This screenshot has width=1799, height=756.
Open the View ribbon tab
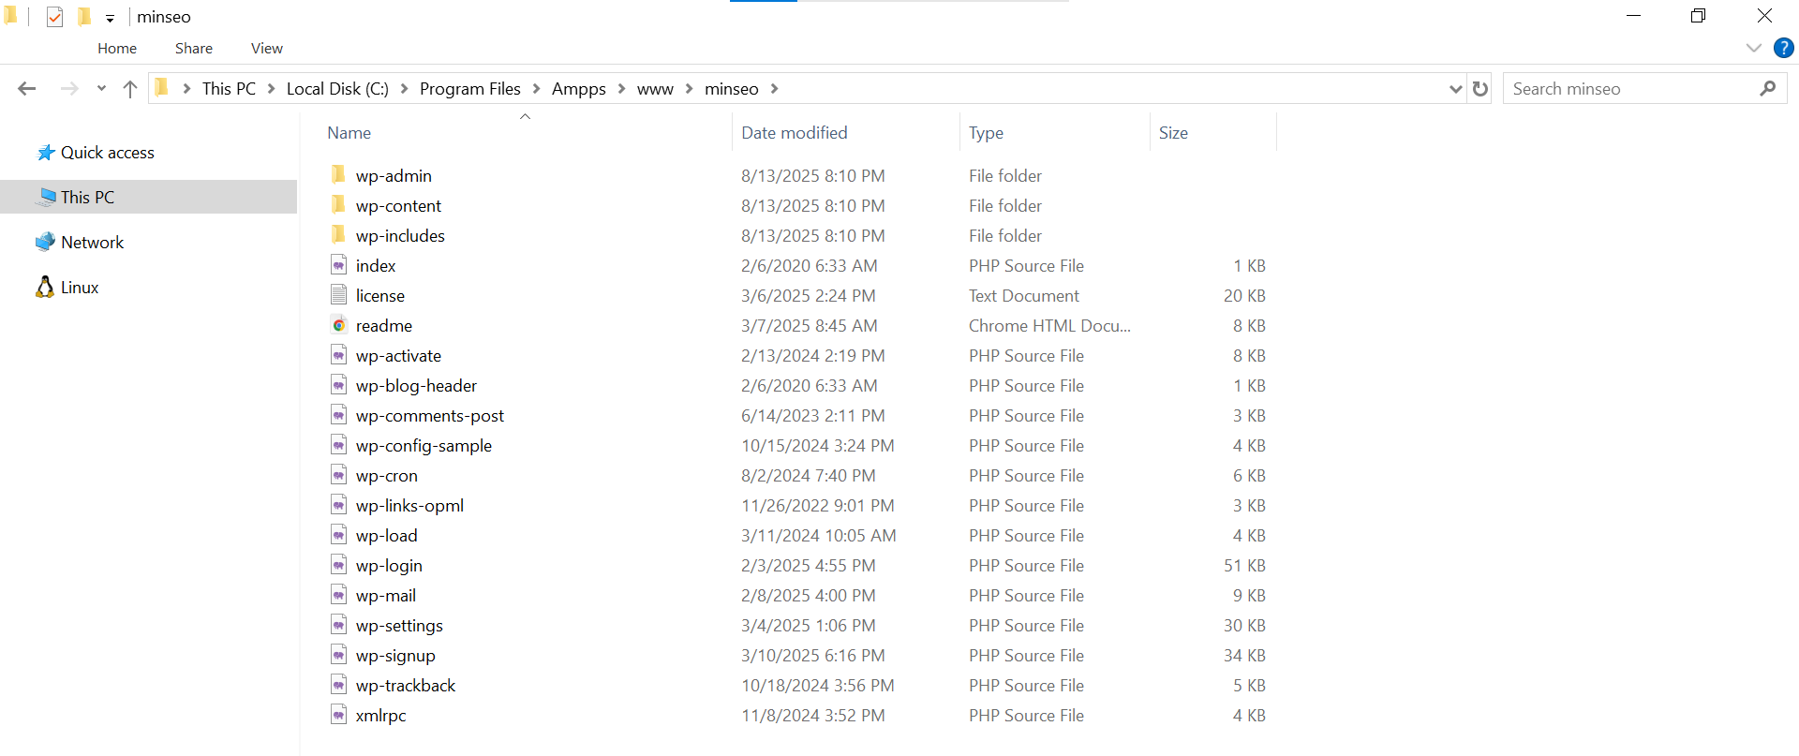click(x=266, y=49)
